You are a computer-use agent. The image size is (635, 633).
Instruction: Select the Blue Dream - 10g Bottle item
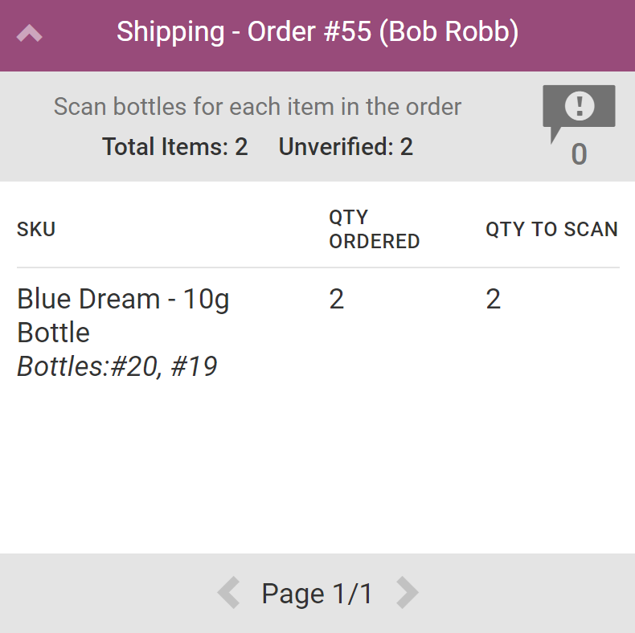(122, 315)
